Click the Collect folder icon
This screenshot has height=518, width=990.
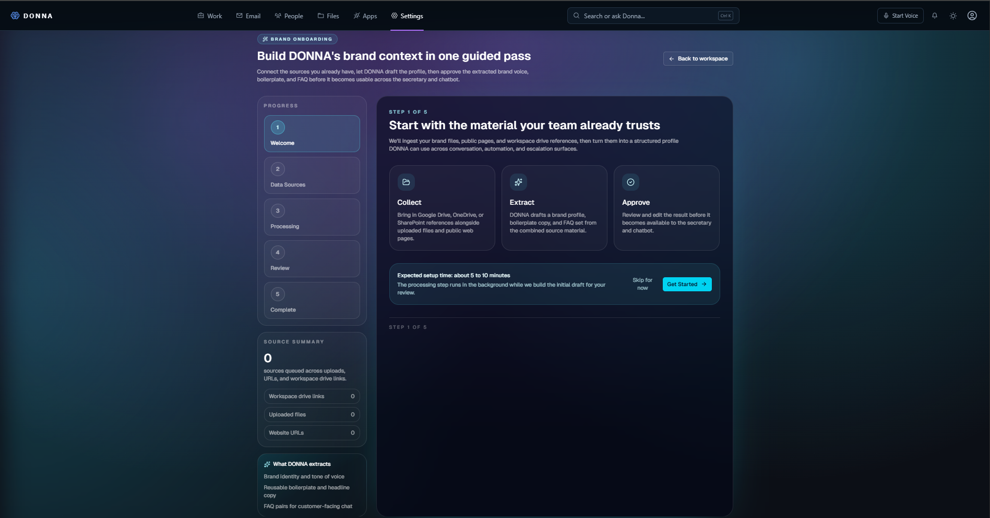tap(406, 182)
